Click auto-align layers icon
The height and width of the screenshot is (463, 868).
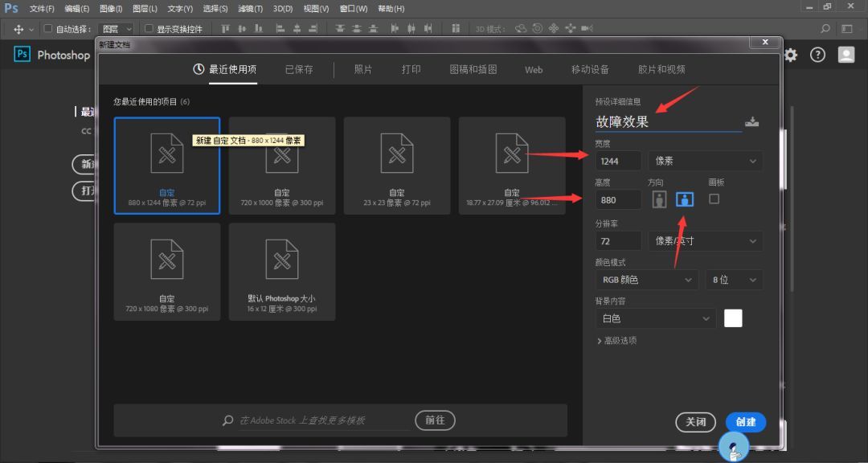456,29
